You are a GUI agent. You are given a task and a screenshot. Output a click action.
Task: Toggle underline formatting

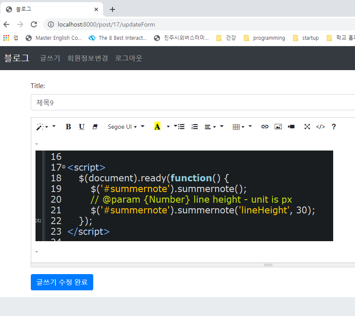(x=82, y=127)
